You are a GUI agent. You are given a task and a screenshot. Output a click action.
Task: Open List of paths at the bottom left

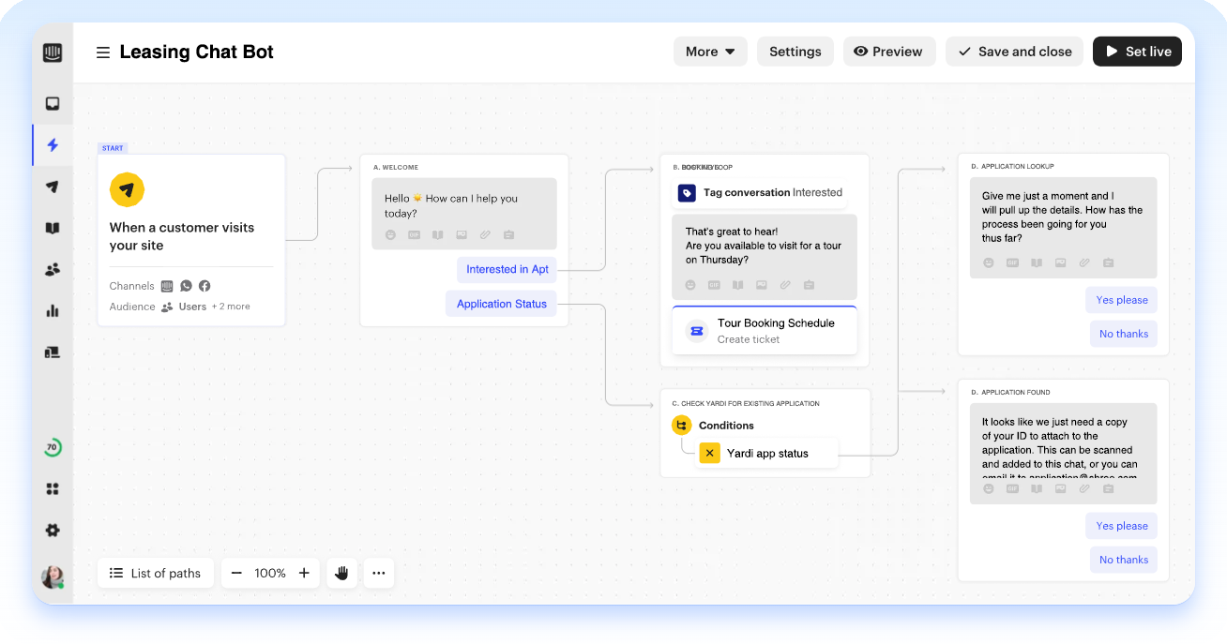155,573
